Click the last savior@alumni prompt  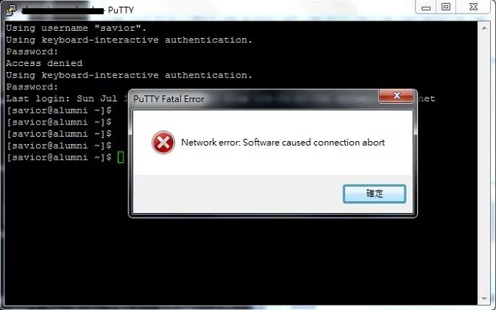tap(59, 158)
